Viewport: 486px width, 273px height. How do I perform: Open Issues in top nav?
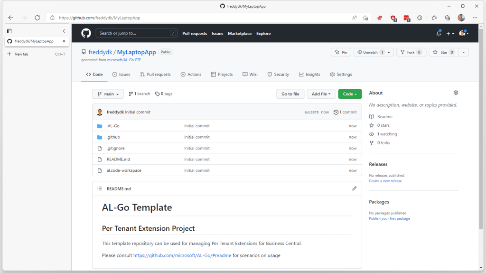tap(217, 34)
